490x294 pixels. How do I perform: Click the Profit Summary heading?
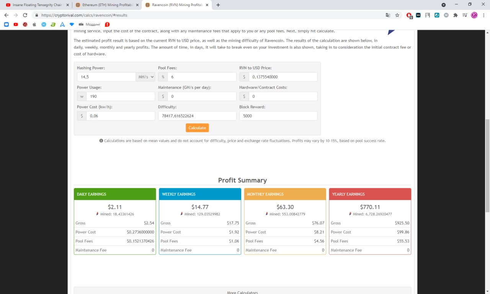pyautogui.click(x=242, y=180)
